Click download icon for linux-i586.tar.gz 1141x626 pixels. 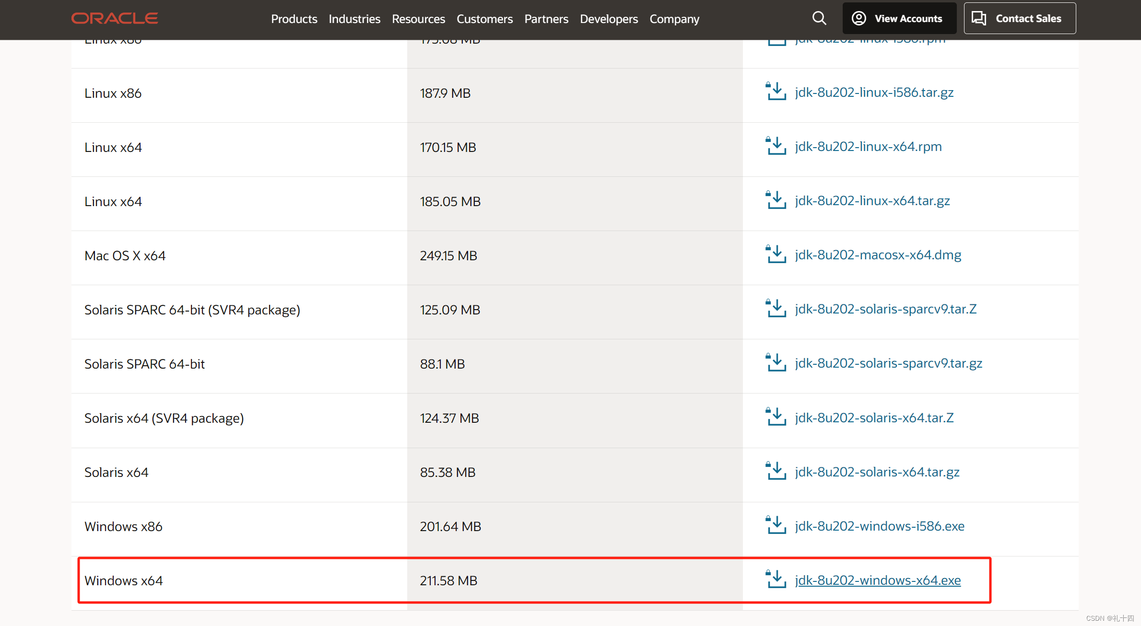click(776, 92)
